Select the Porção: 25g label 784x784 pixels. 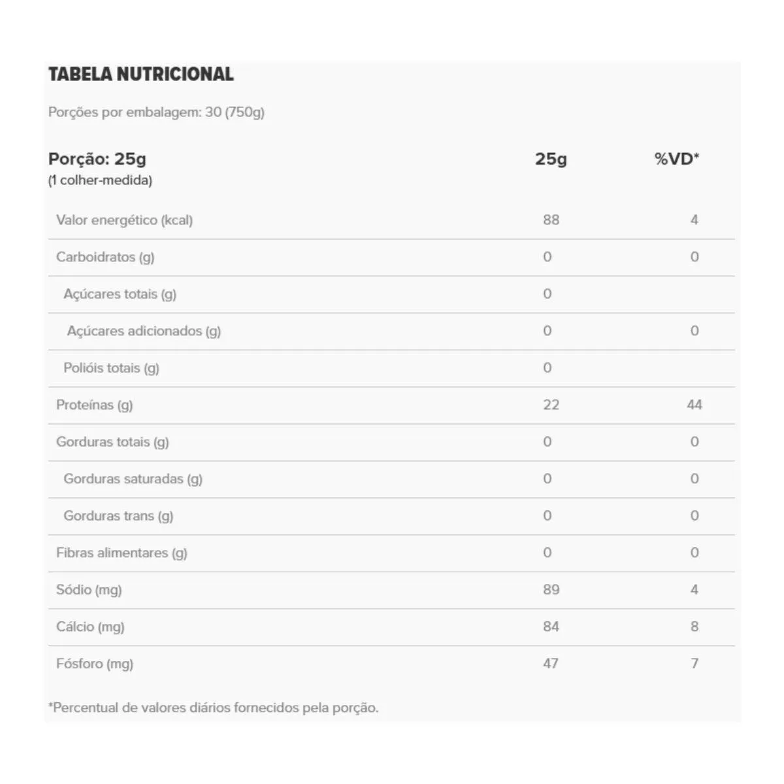pyautogui.click(x=97, y=159)
